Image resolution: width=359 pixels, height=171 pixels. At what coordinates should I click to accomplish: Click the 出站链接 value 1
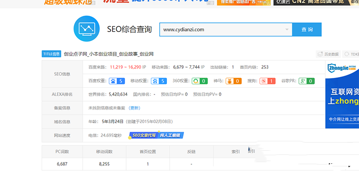tap(233, 67)
